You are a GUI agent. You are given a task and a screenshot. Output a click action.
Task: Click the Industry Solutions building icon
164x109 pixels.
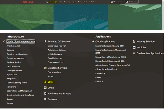point(134,42)
